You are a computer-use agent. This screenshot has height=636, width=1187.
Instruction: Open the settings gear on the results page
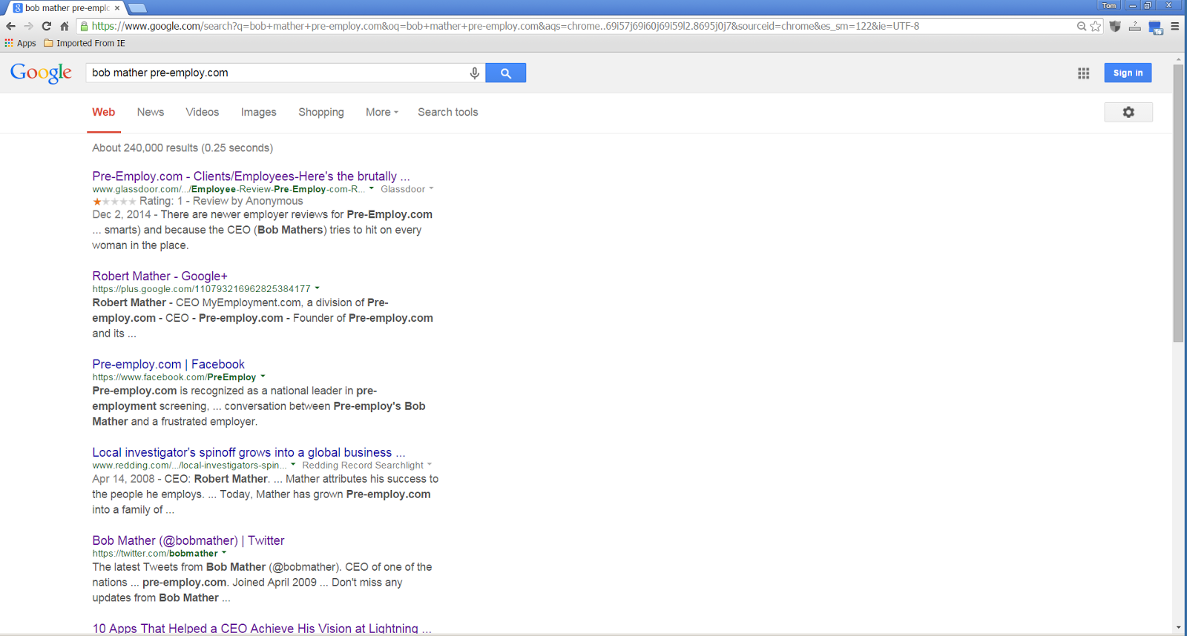[x=1128, y=112]
